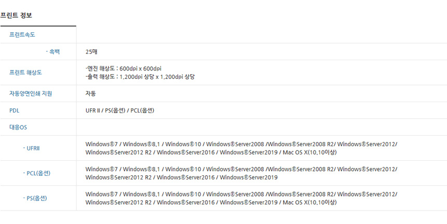
Task: Select the 대응OS row label
Action: coord(18,128)
